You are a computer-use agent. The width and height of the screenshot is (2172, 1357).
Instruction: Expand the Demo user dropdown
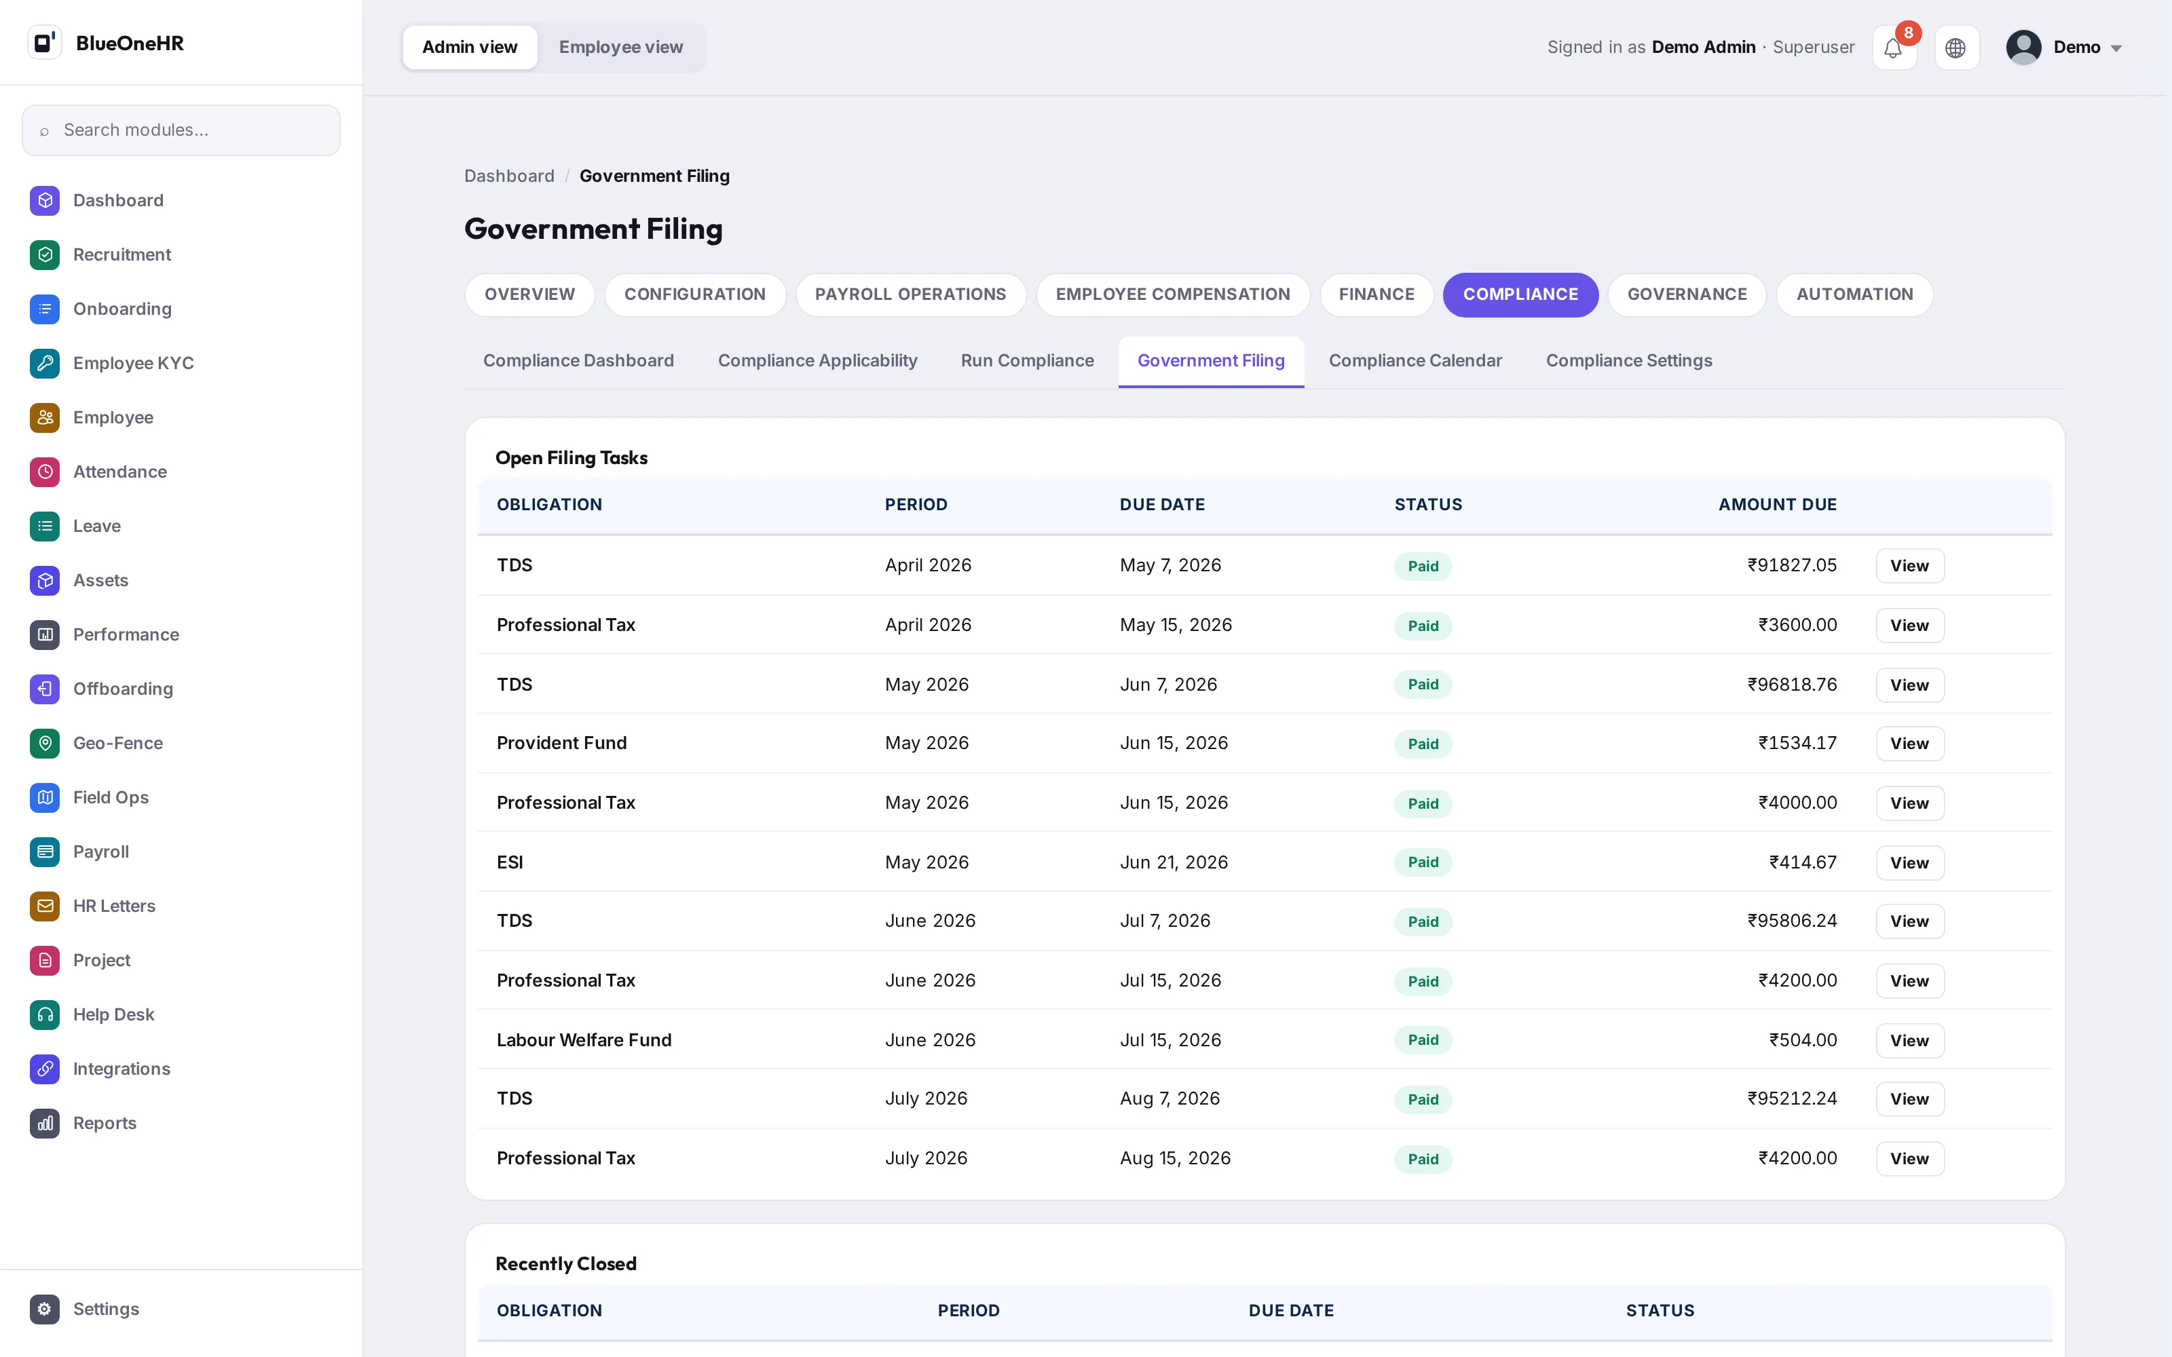coord(2064,47)
